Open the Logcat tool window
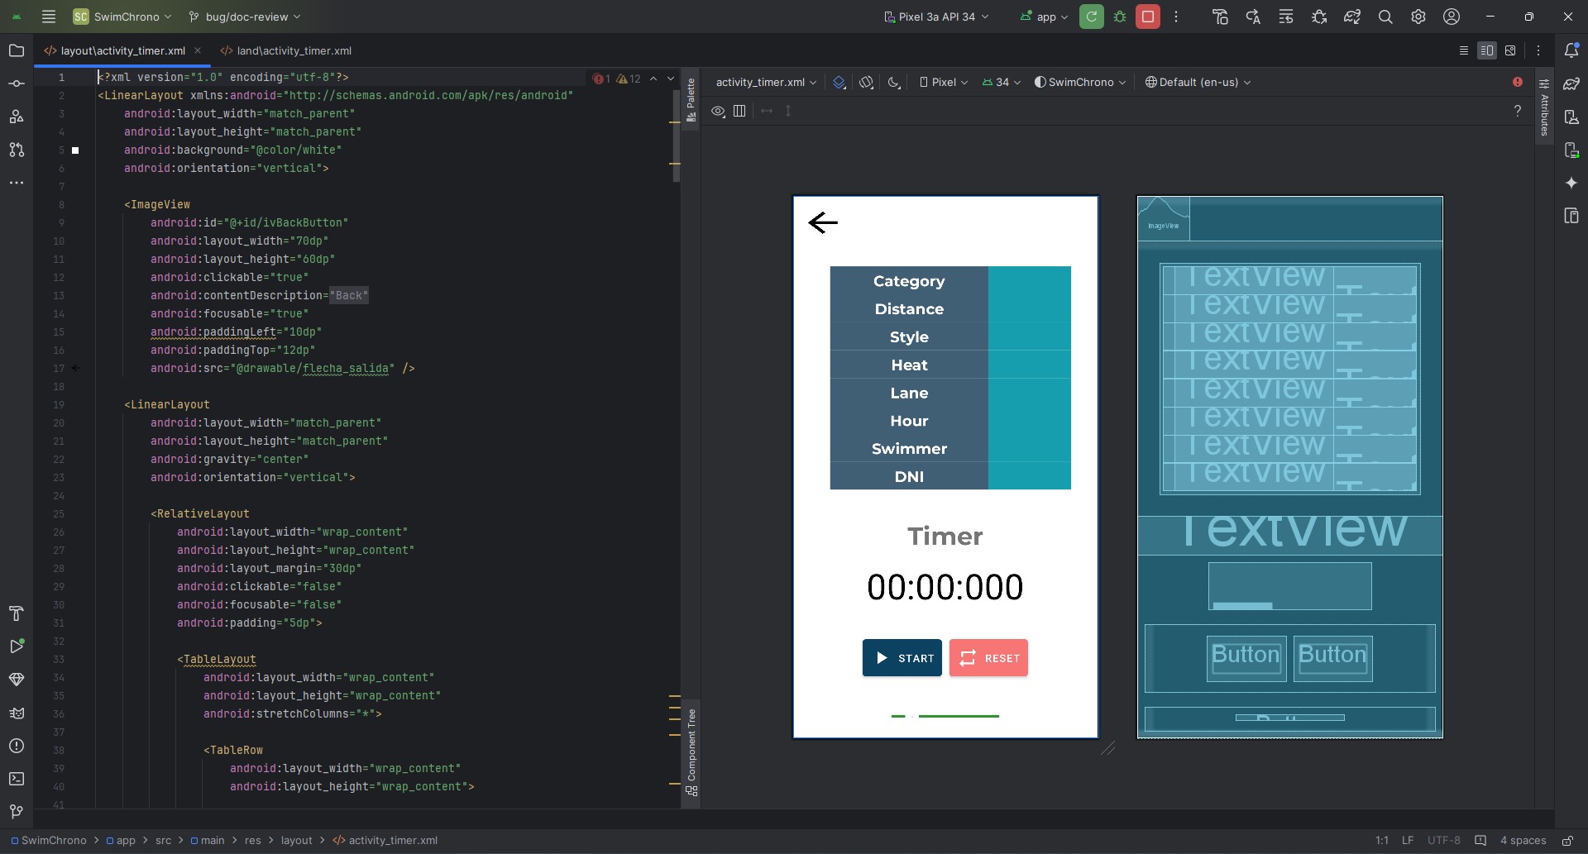The height and width of the screenshot is (854, 1588). tap(17, 713)
